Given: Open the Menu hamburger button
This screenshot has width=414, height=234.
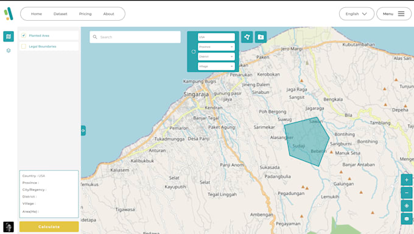Looking at the screenshot, I should click(x=394, y=14).
